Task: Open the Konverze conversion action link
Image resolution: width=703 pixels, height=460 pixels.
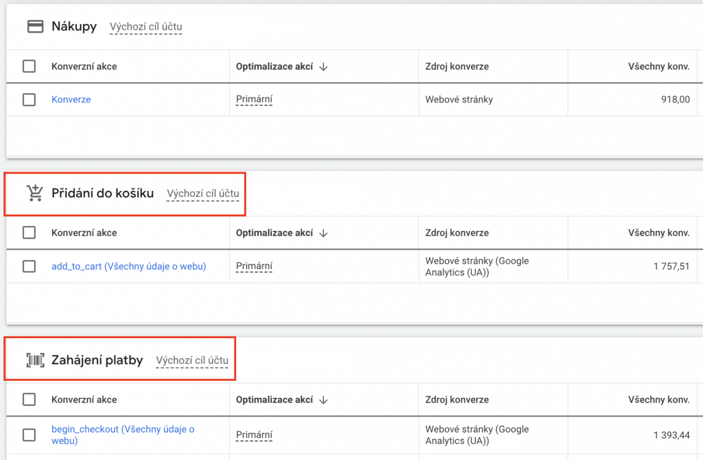Action: click(x=71, y=100)
